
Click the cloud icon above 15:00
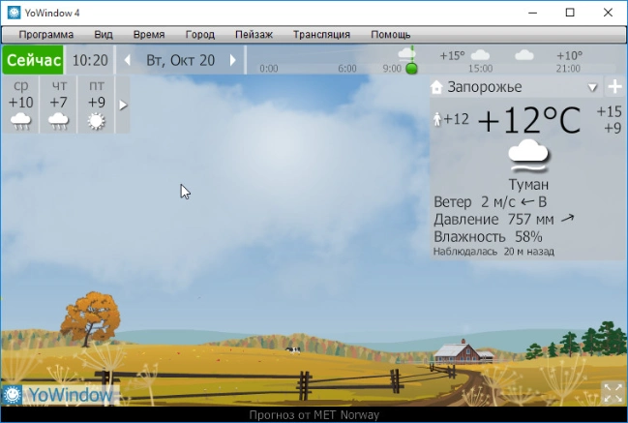[480, 54]
